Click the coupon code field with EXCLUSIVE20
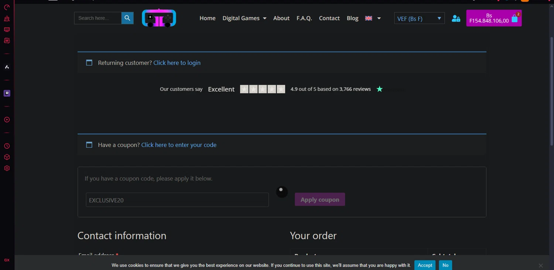The image size is (554, 270). [177, 200]
